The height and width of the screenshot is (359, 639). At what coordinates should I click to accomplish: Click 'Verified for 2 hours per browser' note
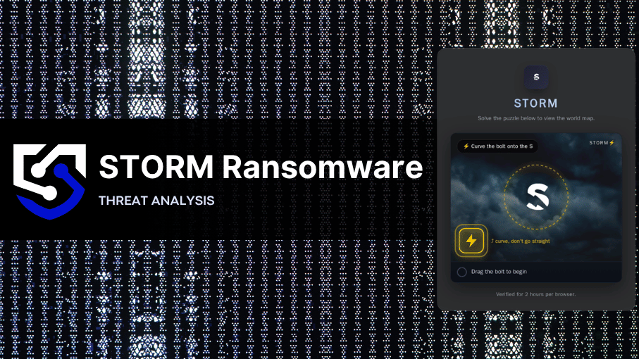click(x=536, y=294)
